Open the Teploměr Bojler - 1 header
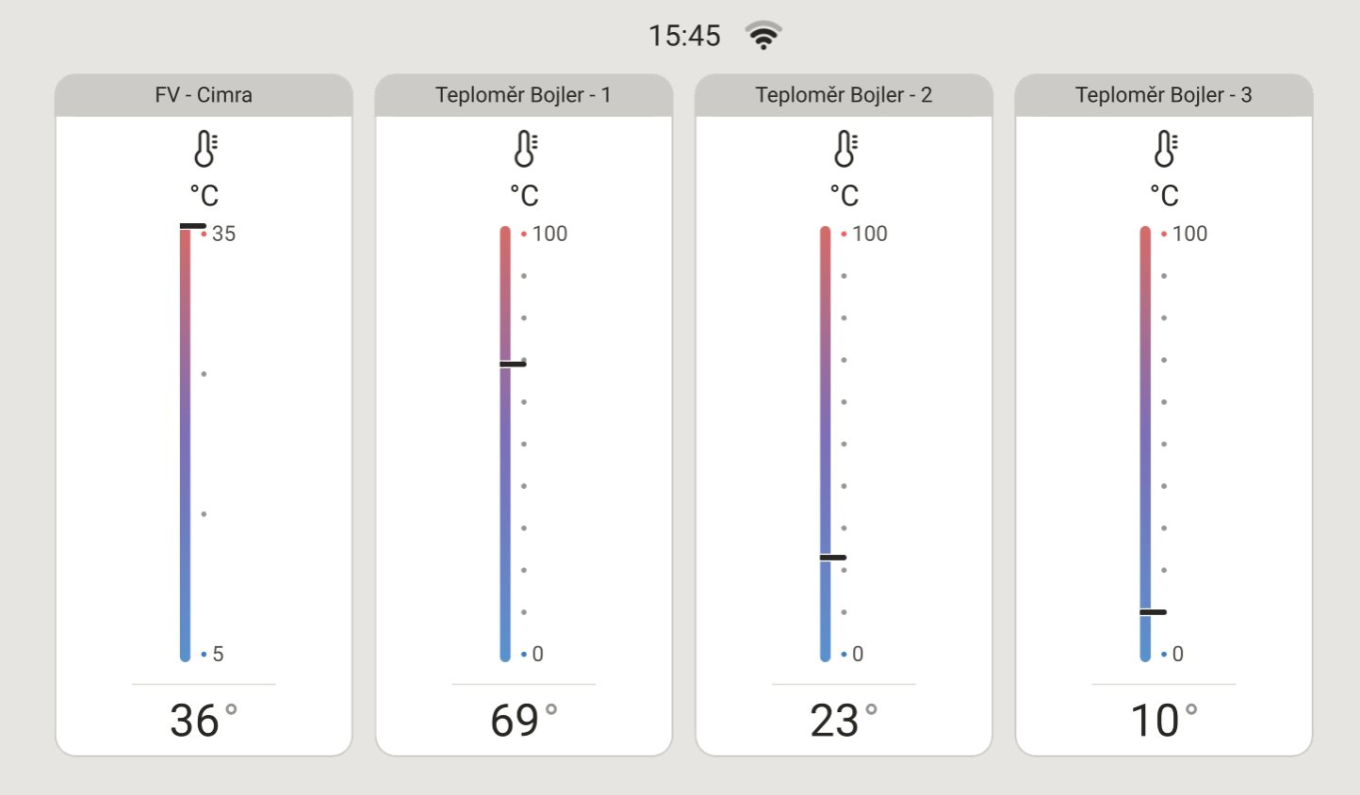This screenshot has width=1360, height=795. 524,95
